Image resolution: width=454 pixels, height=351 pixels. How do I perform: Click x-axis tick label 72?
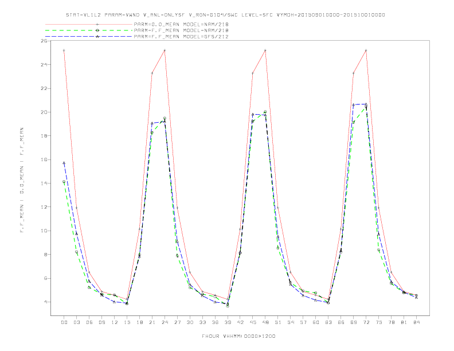click(366, 322)
